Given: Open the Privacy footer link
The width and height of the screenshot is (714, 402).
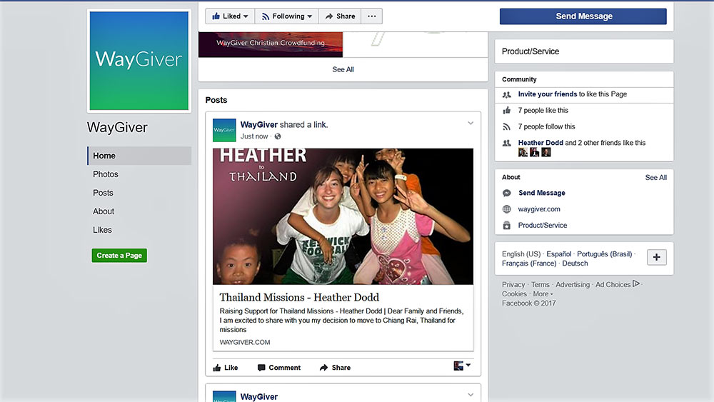Looking at the screenshot, I should coord(513,284).
